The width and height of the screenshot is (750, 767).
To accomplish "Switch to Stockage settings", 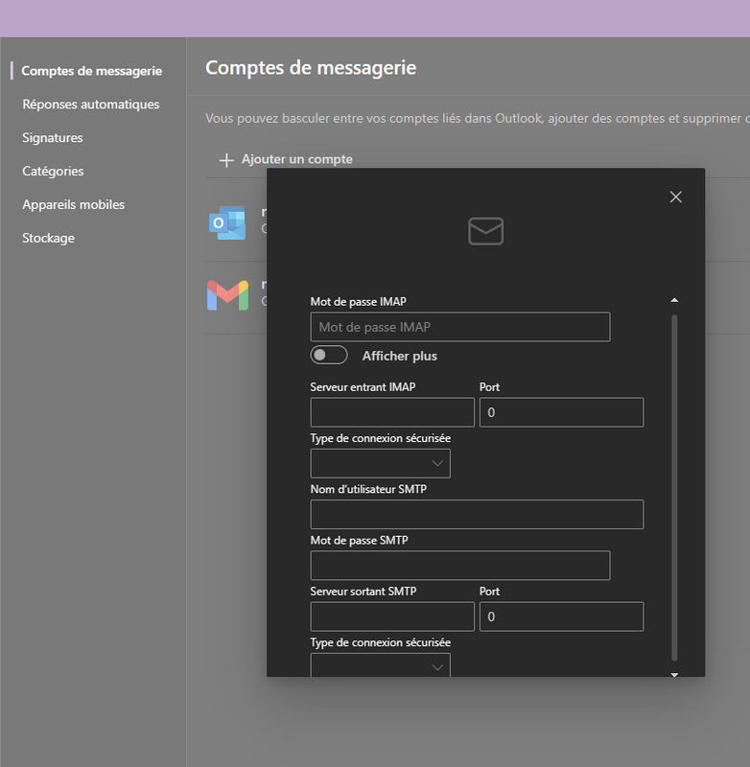I will click(x=49, y=238).
